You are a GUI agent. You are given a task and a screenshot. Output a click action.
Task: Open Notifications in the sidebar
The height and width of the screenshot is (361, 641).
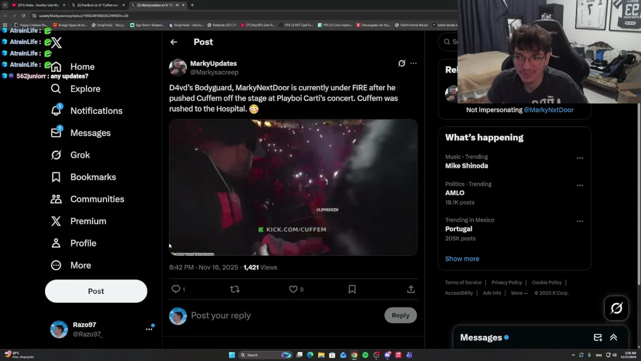point(87,111)
